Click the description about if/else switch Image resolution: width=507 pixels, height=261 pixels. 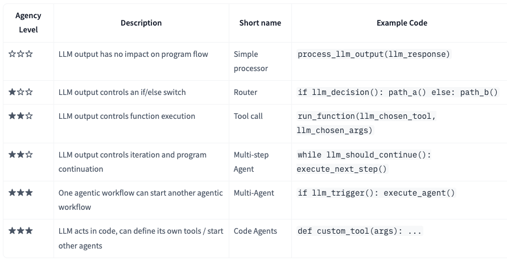point(122,92)
